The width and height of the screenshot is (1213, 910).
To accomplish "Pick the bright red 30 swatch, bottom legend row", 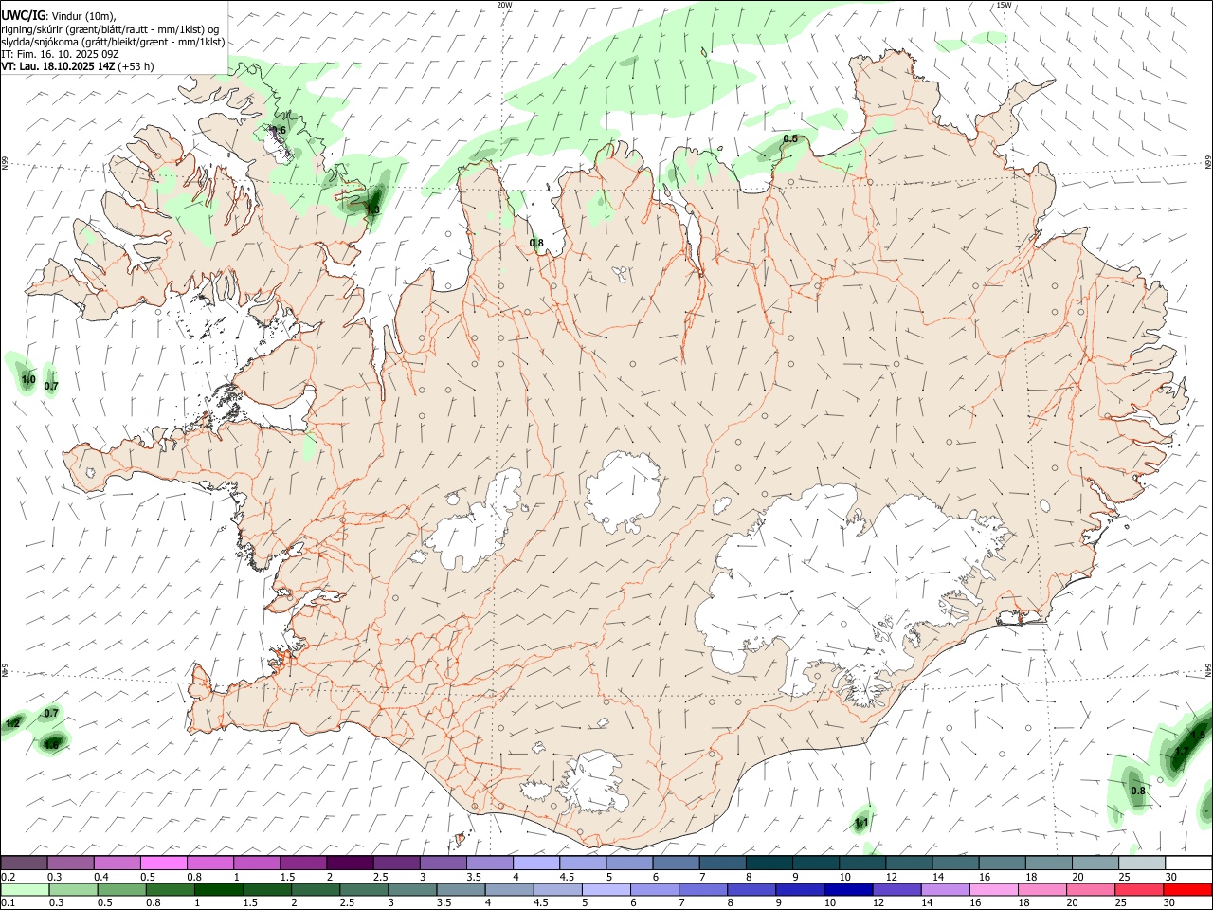I will [1187, 890].
